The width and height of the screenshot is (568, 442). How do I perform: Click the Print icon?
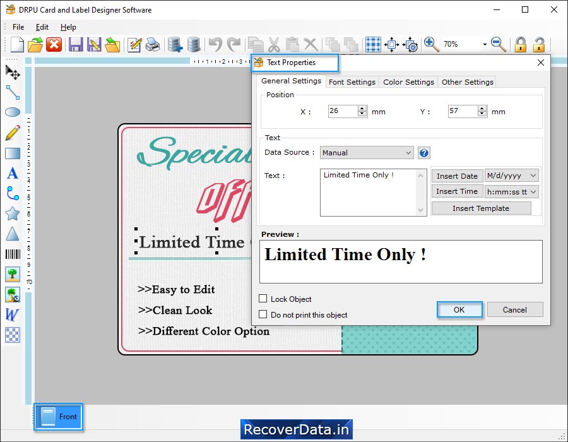click(x=153, y=45)
